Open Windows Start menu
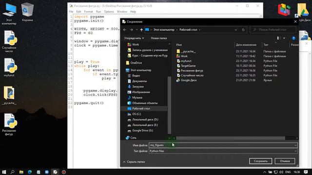This screenshot has height=175, width=312. pos(4,172)
